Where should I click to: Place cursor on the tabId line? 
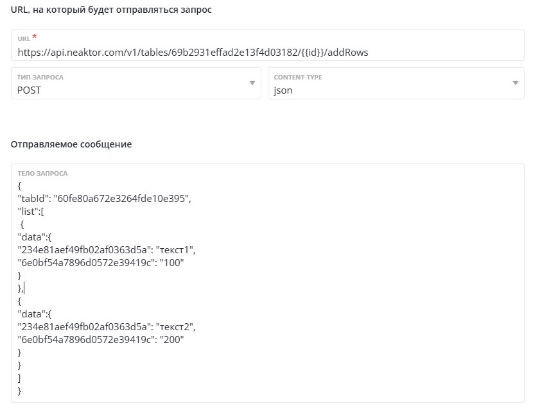pyautogui.click(x=104, y=199)
